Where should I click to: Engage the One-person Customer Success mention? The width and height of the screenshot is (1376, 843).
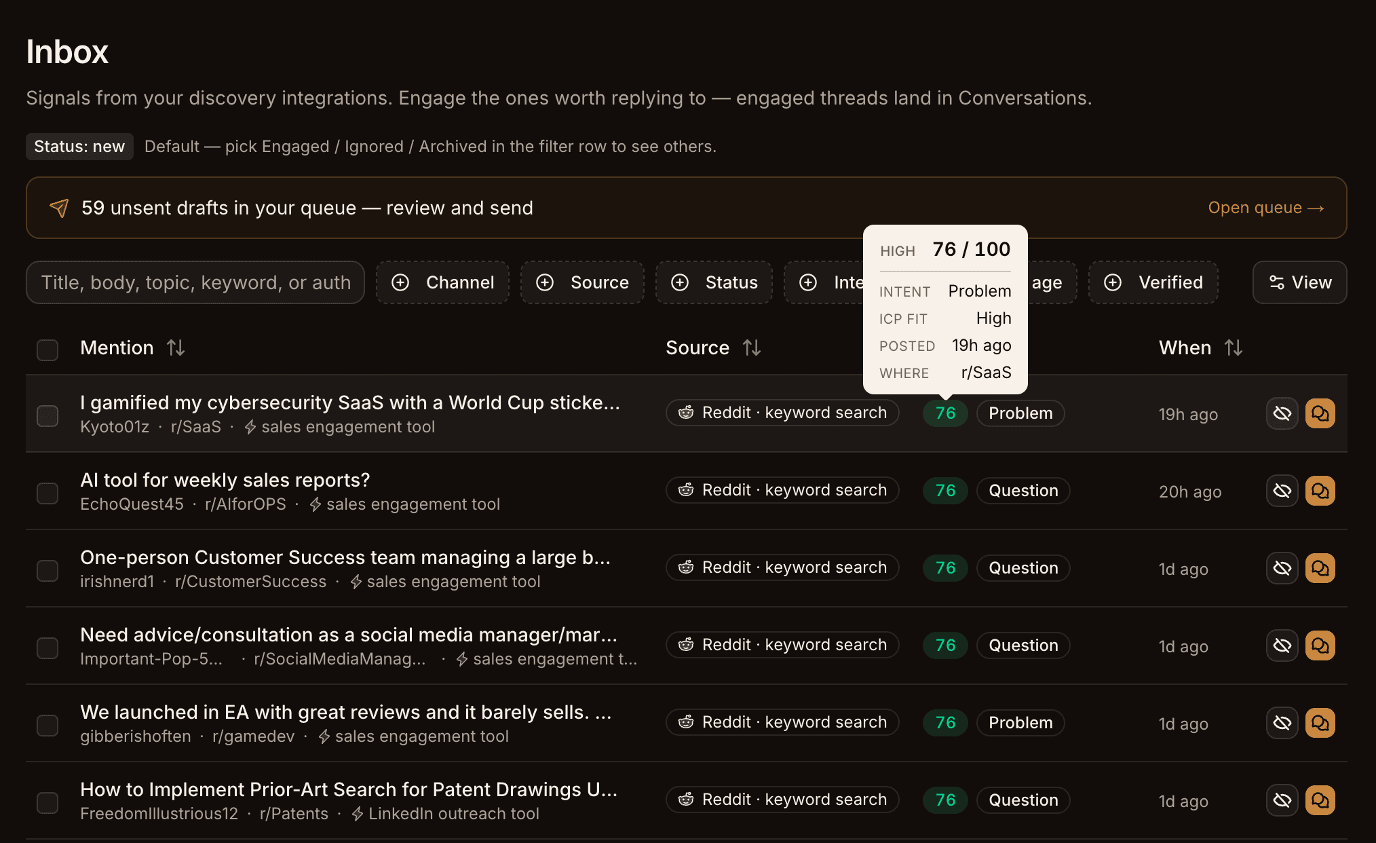pos(1320,568)
